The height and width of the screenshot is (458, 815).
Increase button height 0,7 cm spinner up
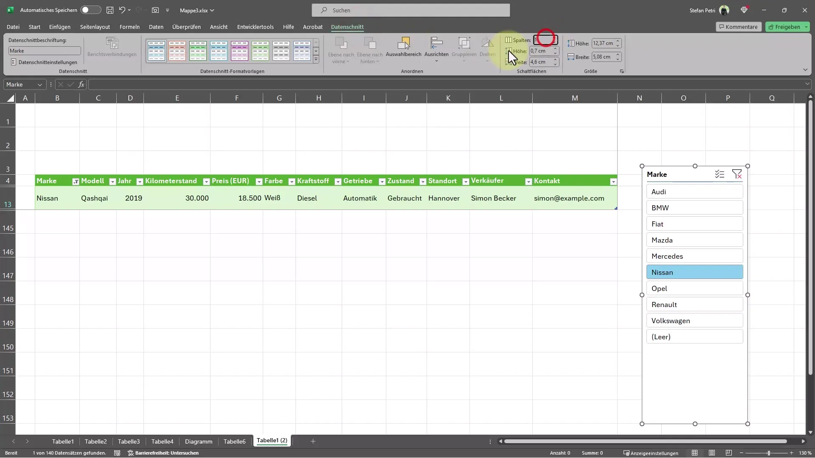point(555,49)
